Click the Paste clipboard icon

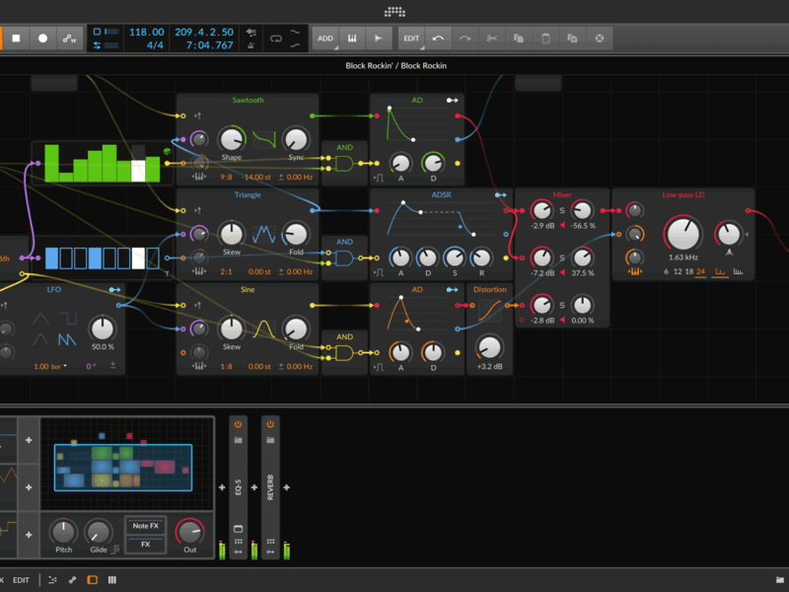(544, 38)
